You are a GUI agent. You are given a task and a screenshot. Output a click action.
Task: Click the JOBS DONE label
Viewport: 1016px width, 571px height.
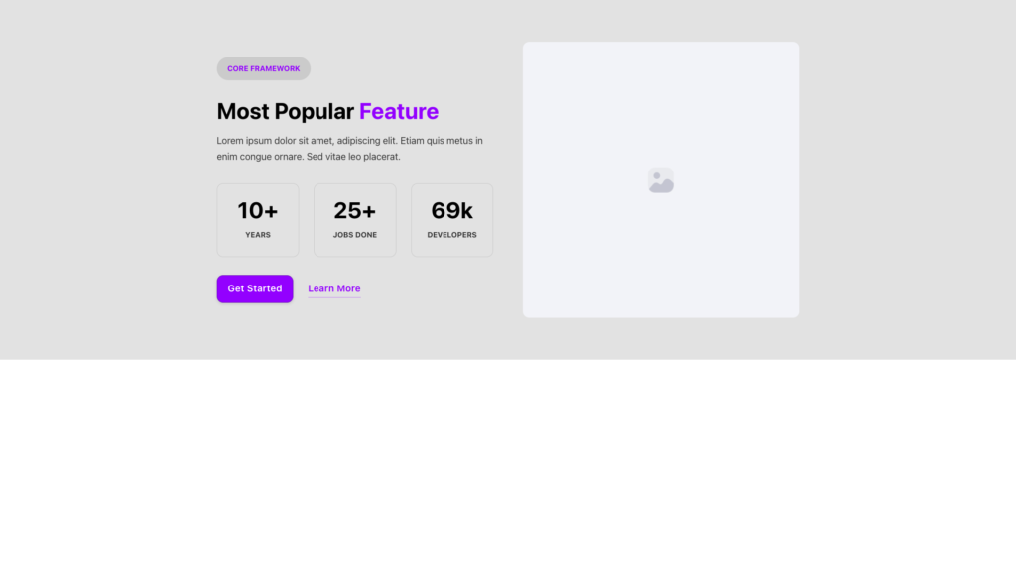click(354, 235)
